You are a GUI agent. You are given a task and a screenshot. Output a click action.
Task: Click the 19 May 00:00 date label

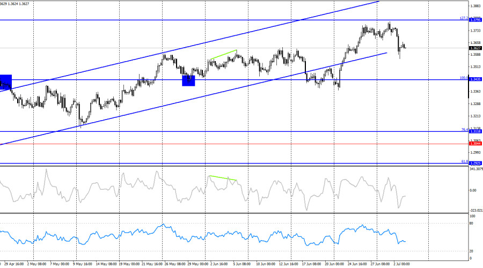pyautogui.click(x=129, y=264)
